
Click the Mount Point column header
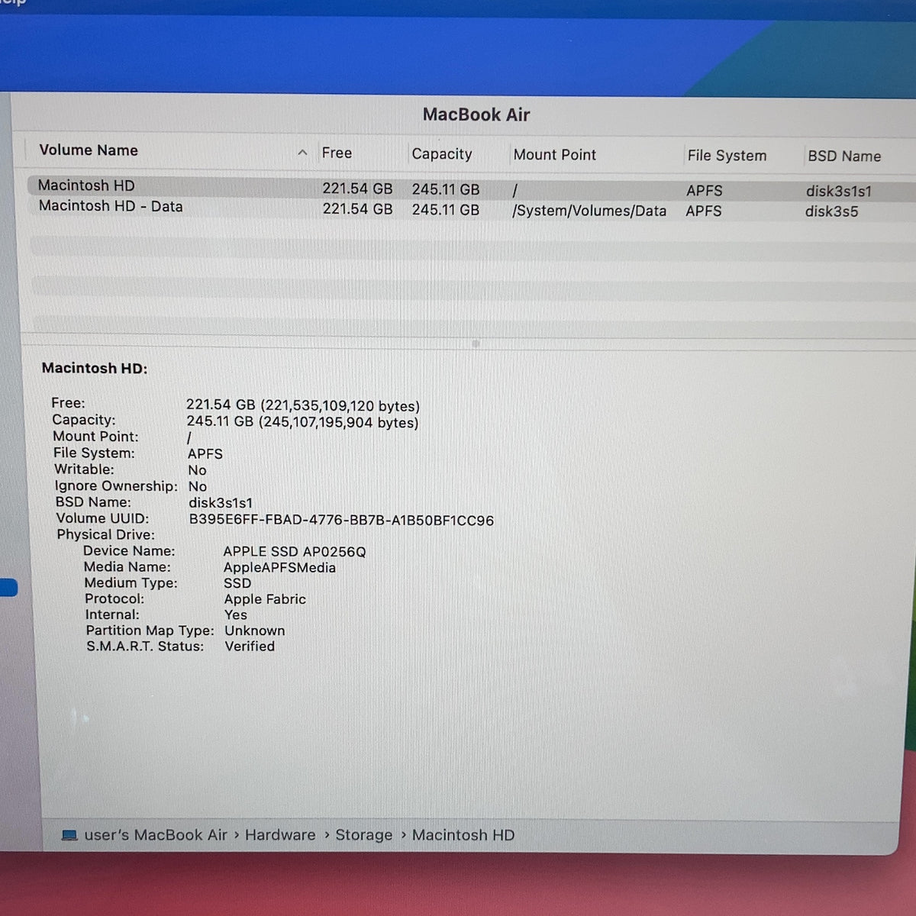(x=555, y=154)
